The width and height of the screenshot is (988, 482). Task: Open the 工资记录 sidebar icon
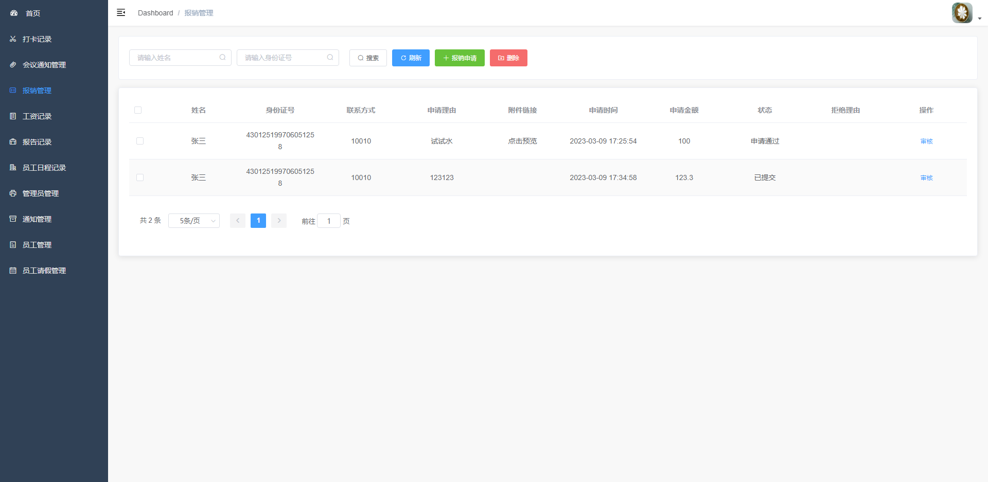pyautogui.click(x=12, y=116)
